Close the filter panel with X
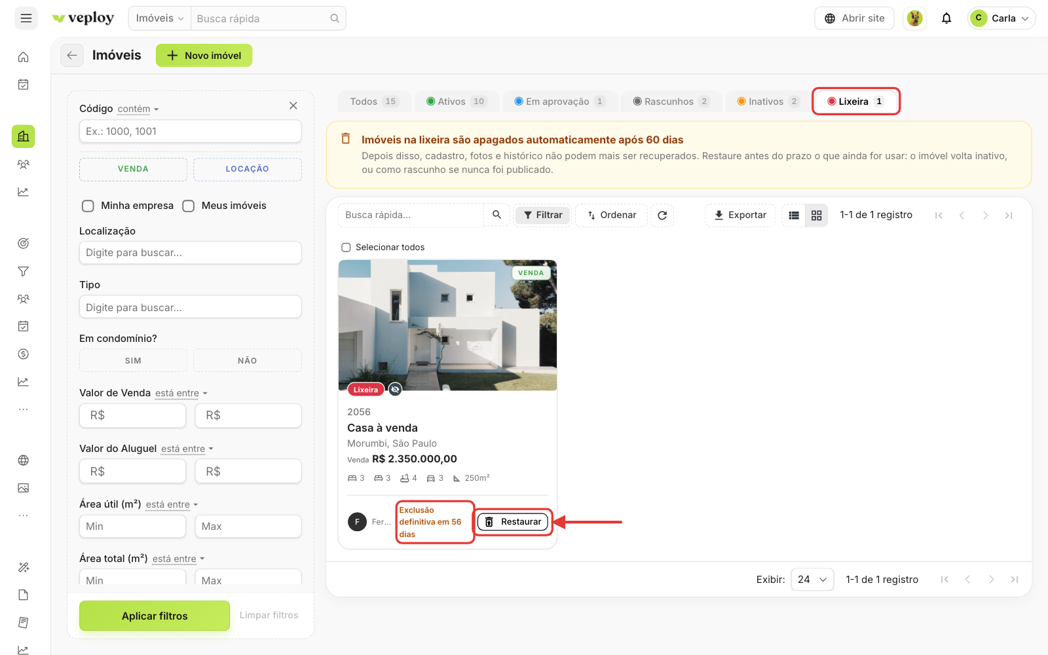 [293, 105]
